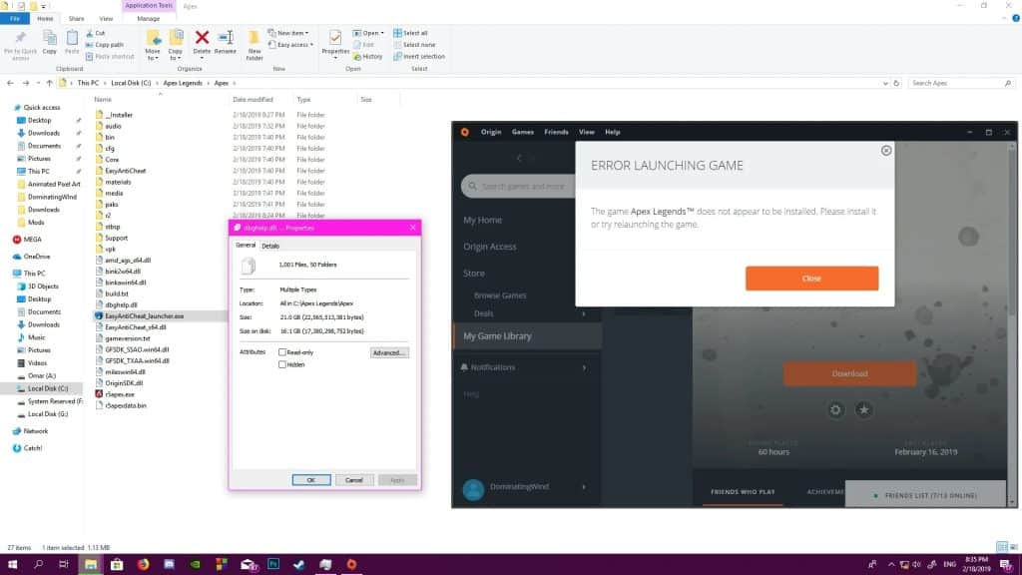Open Origin icon in the taskbar
Viewport: 1022px width, 575px height.
(351, 565)
